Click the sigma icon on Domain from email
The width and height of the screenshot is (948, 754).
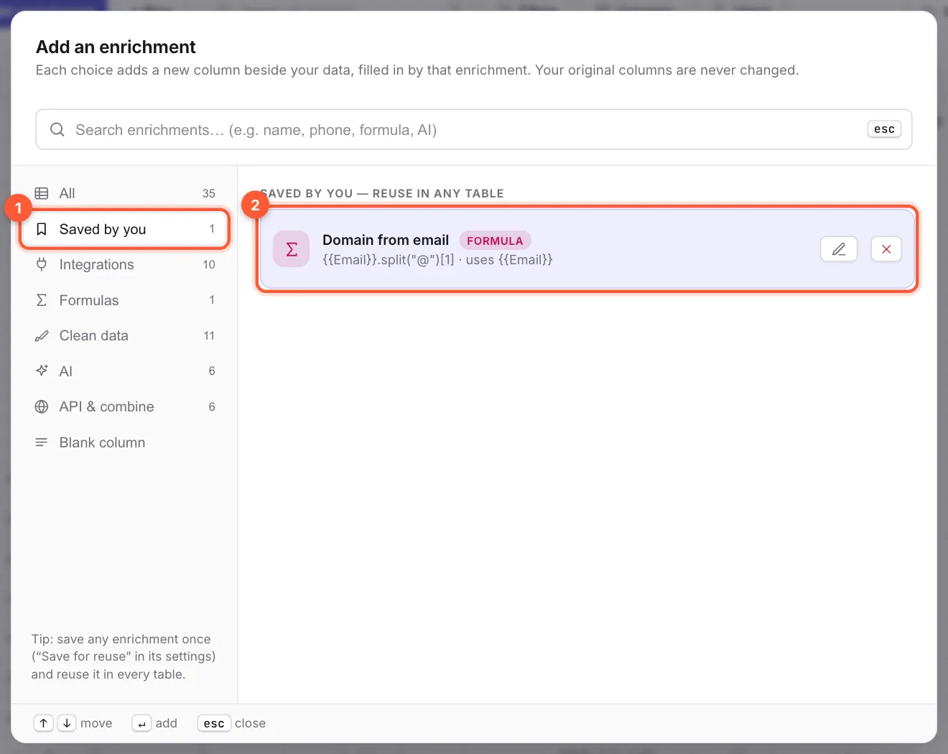(x=292, y=249)
